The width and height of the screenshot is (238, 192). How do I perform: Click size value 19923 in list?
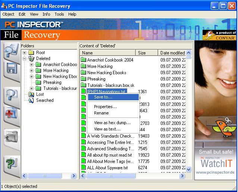pos(144,155)
